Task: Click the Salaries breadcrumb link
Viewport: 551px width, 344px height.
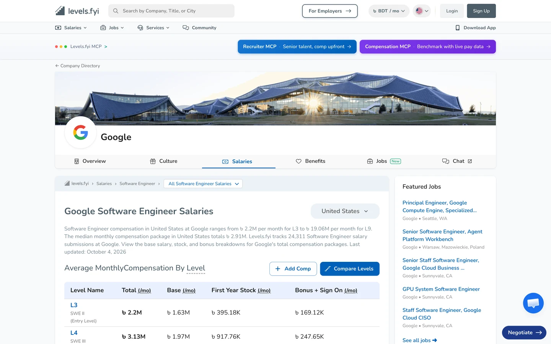Action: (104, 183)
